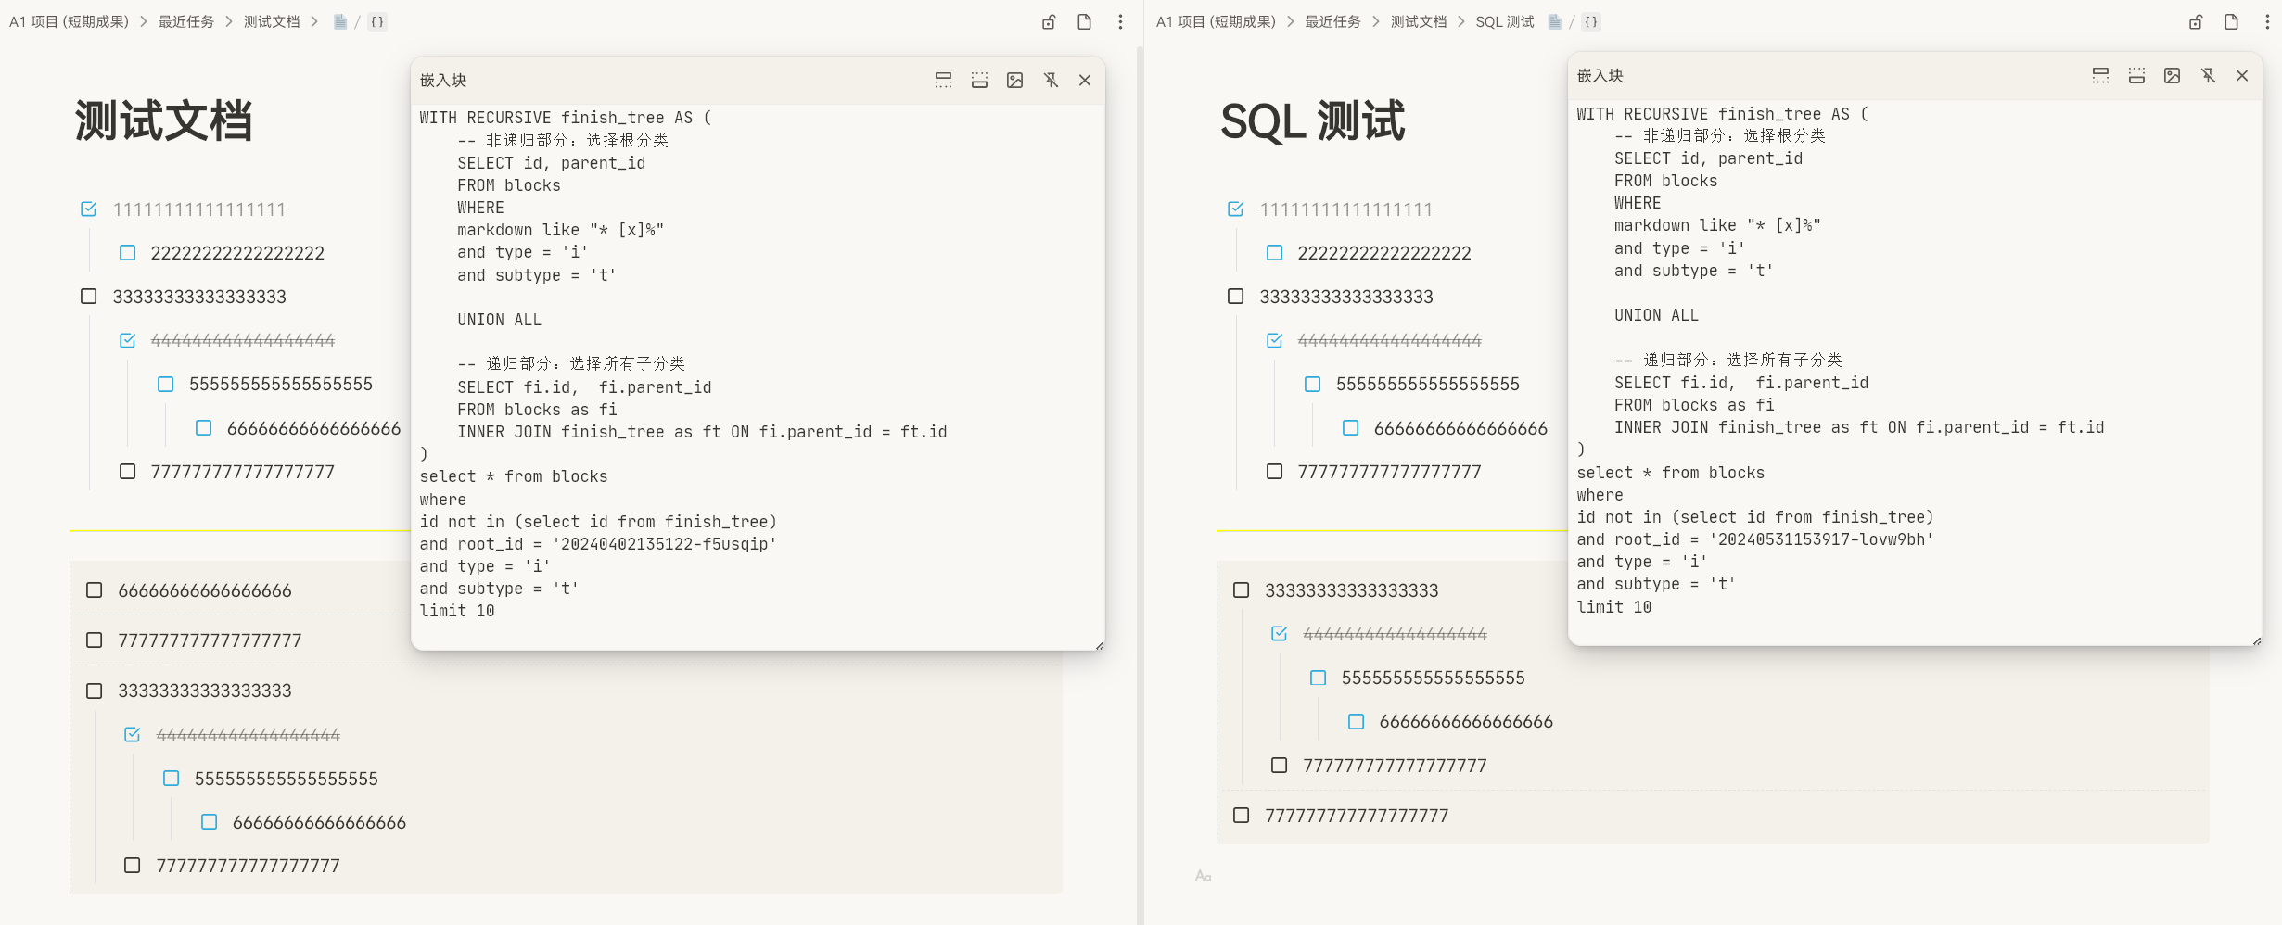Screen dimensions: 2282x925
Task: Check the 2222 task in SQL 测试 document
Action: coord(1274,253)
